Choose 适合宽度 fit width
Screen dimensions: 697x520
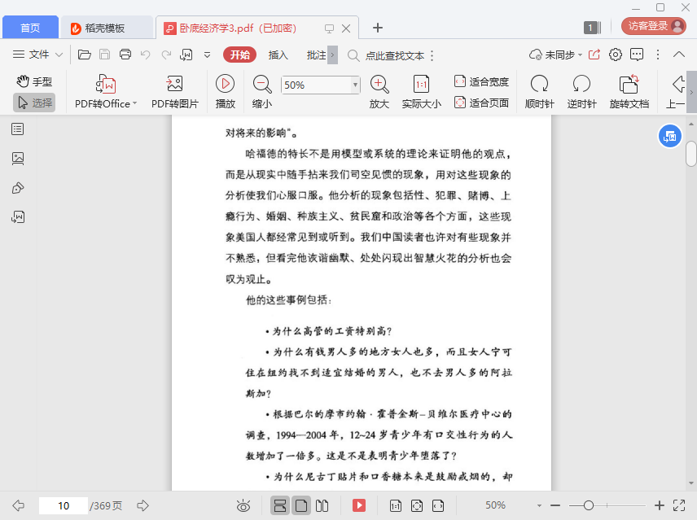point(481,81)
